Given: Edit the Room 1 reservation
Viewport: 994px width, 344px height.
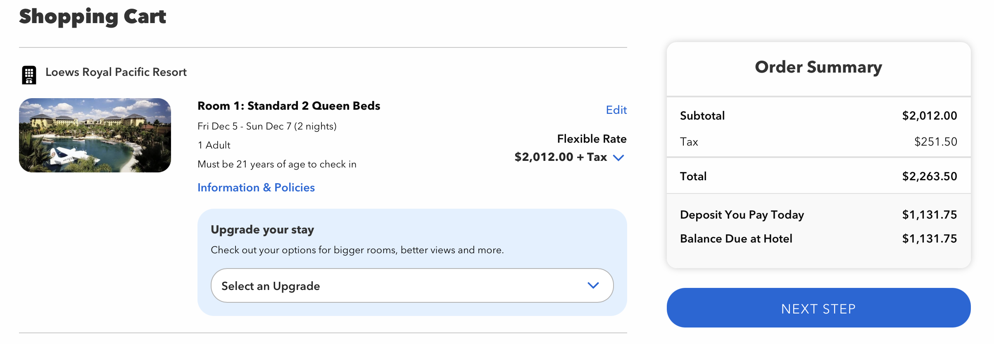Looking at the screenshot, I should [x=616, y=110].
